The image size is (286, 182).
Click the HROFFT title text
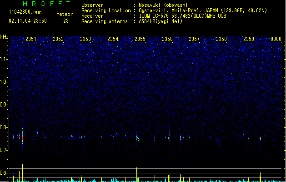pyautogui.click(x=46, y=4)
